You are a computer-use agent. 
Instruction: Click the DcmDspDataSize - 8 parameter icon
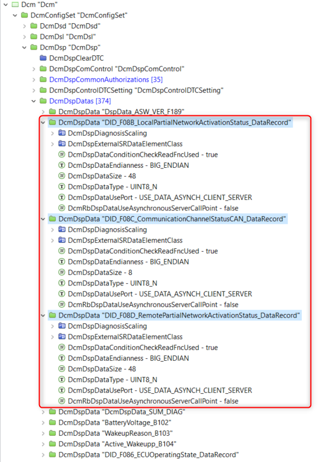coord(62,273)
